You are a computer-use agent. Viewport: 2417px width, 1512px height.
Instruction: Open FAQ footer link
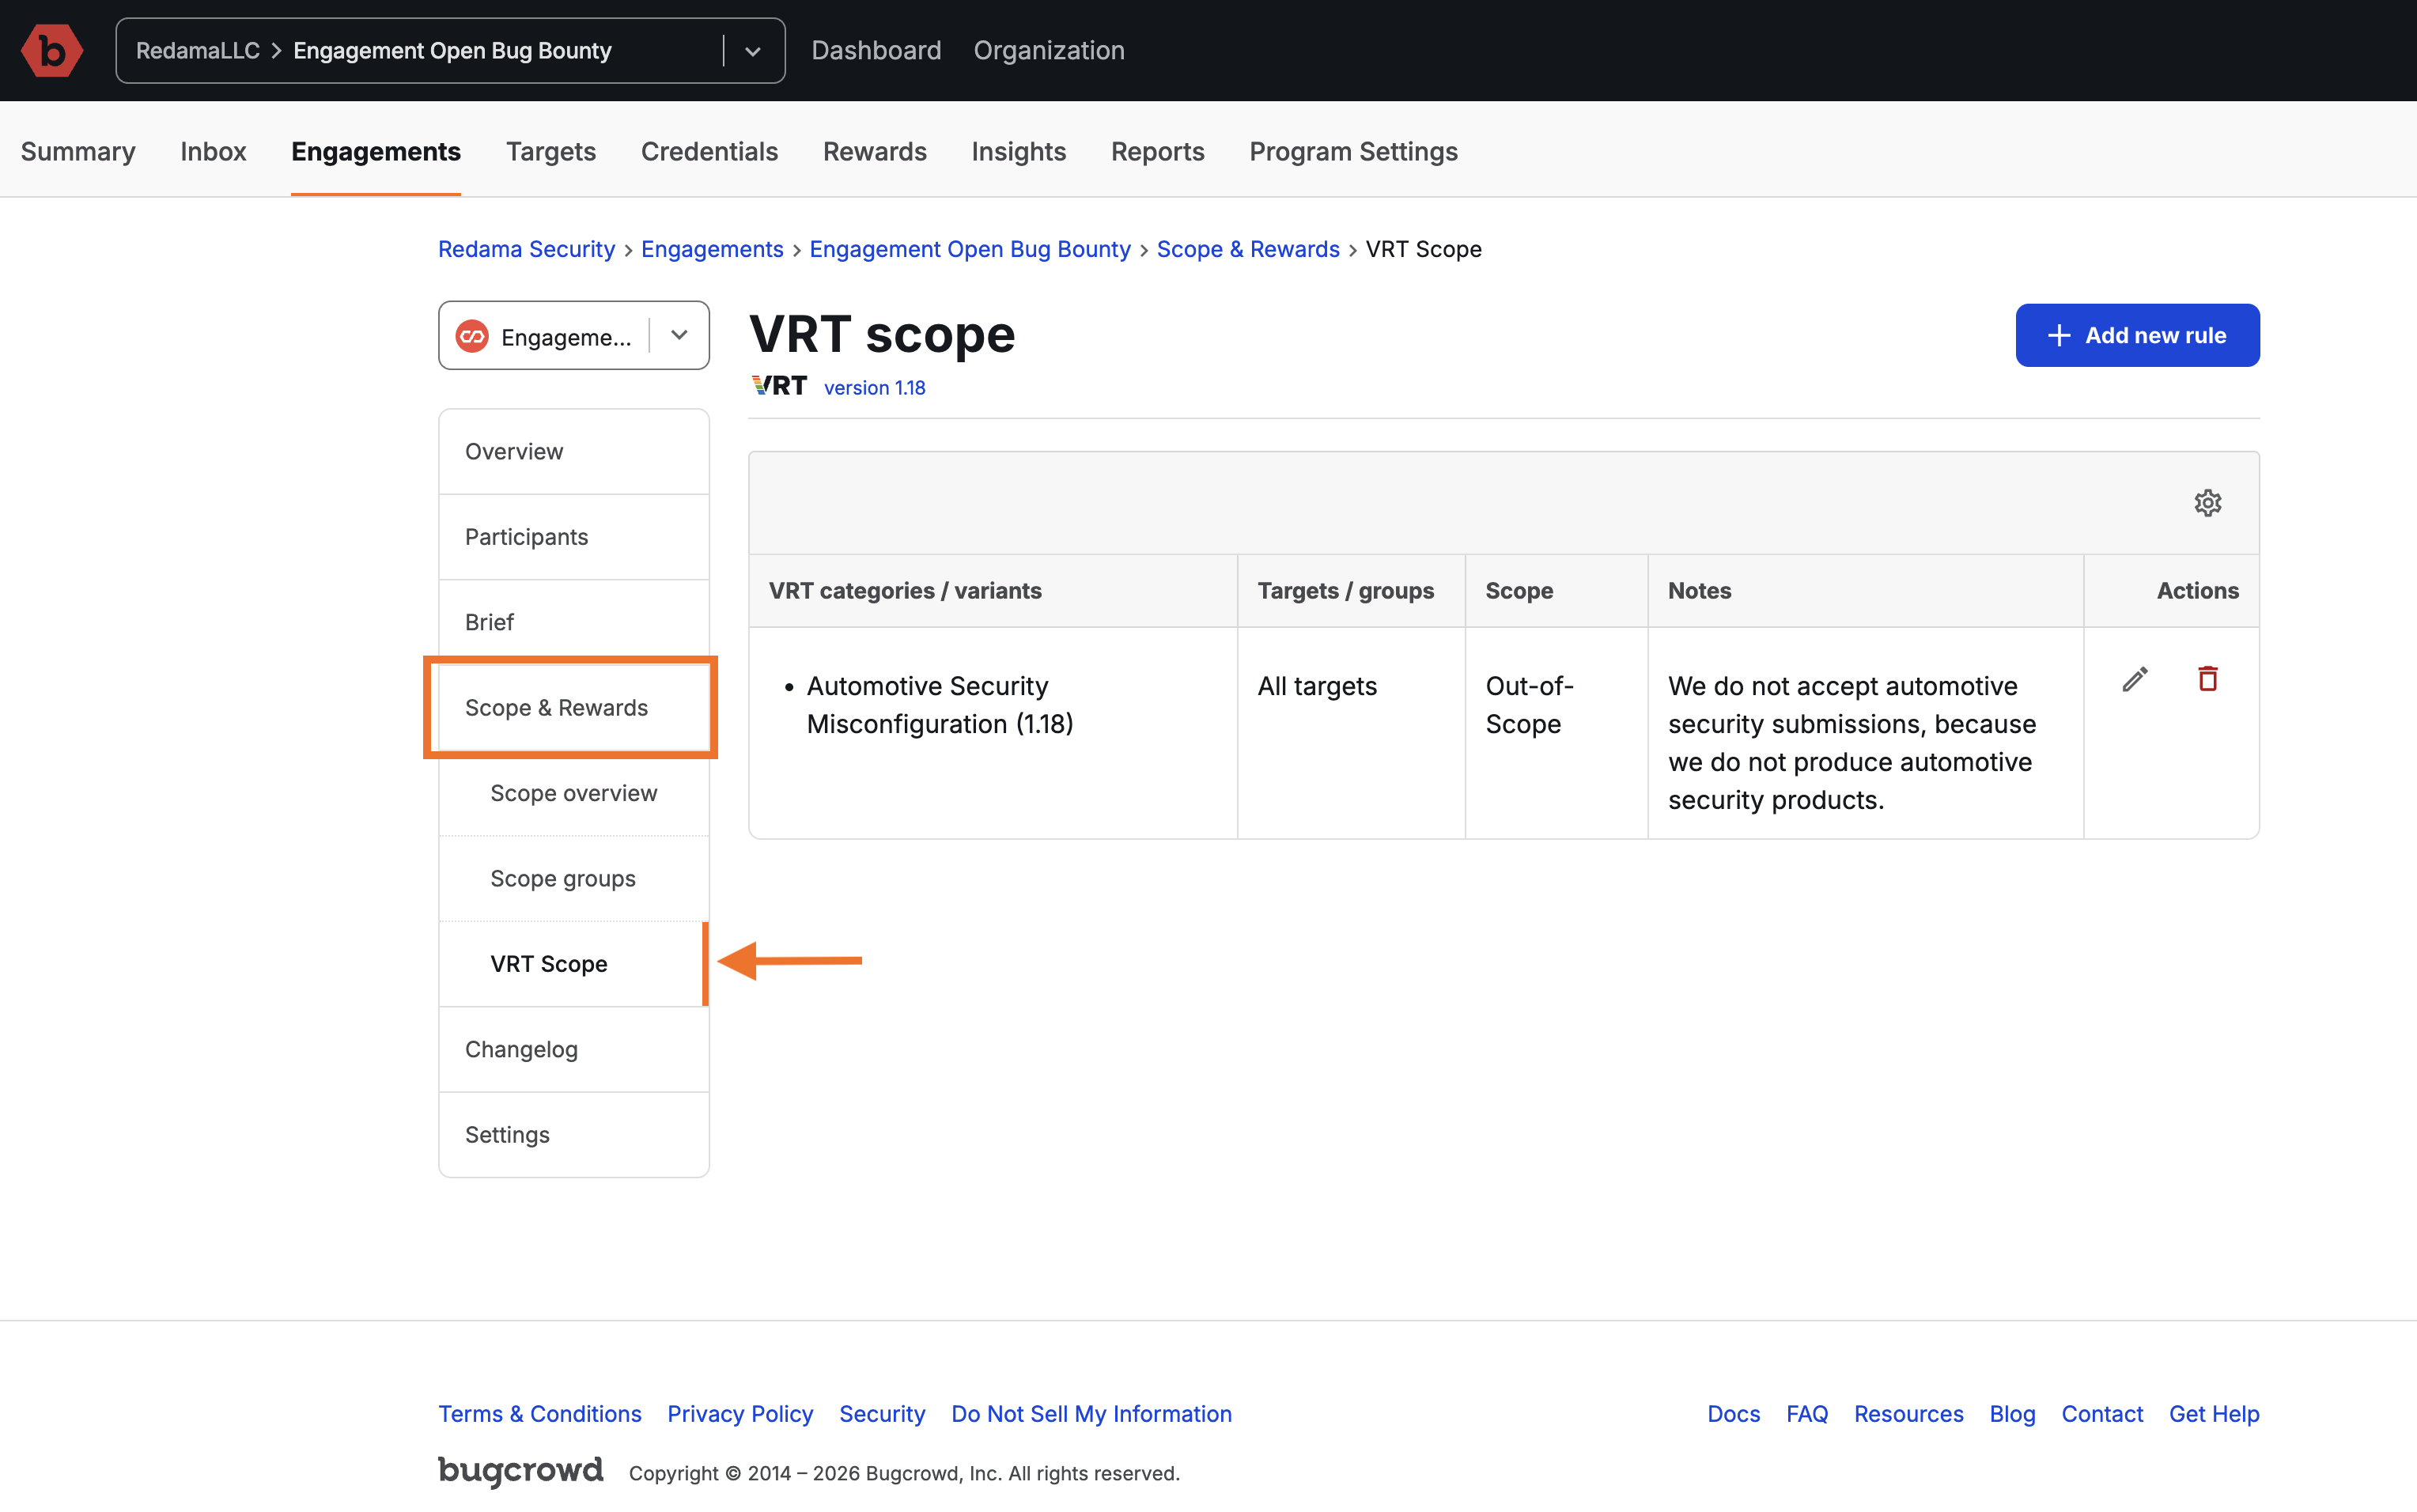[1807, 1414]
